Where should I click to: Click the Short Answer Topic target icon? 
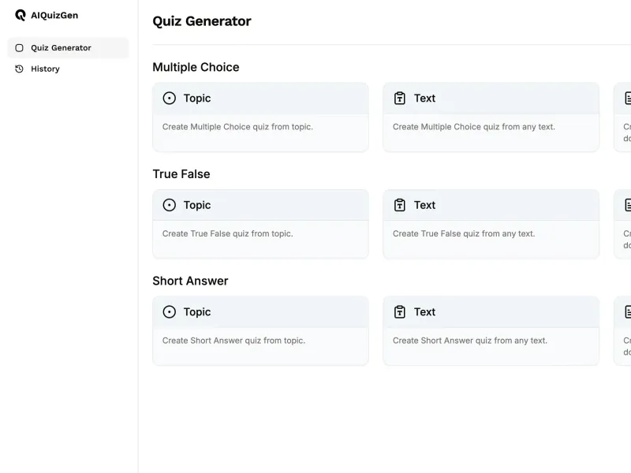[169, 312]
